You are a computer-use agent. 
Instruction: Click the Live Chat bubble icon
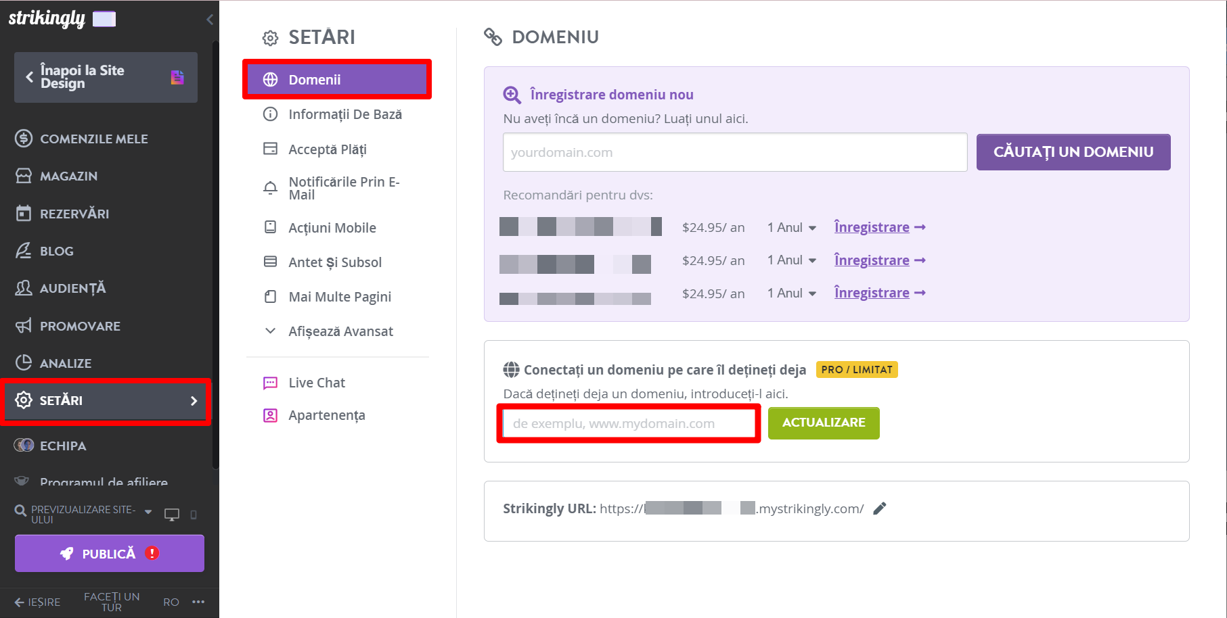click(270, 383)
